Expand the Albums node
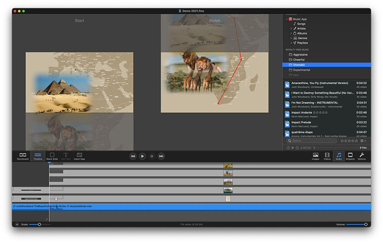This screenshot has width=383, height=243. pyautogui.click(x=291, y=33)
